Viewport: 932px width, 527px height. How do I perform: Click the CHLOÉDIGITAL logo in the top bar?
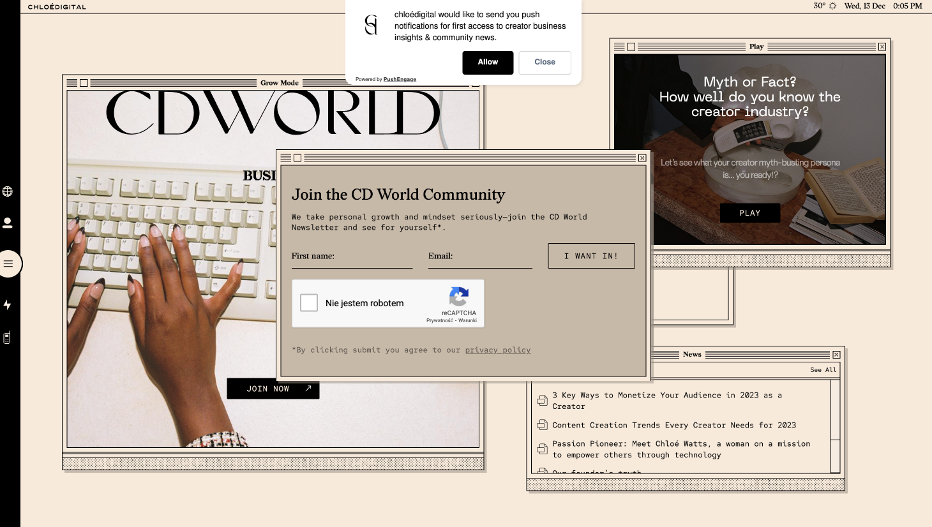57,6
